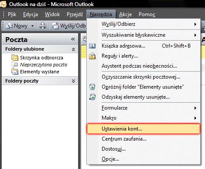Image resolution: width=205 pixels, height=169 pixels.
Task: Expand the Makro submenu
Action: click(143, 118)
